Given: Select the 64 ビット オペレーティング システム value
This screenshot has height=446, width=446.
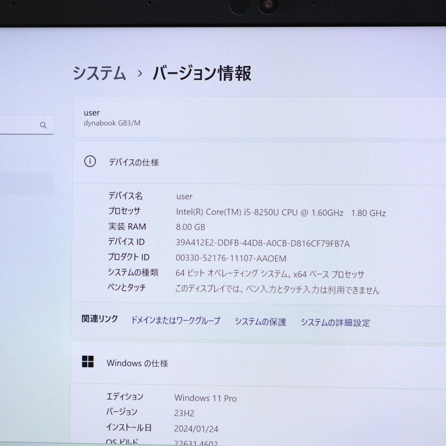Looking at the screenshot, I should point(270,274).
